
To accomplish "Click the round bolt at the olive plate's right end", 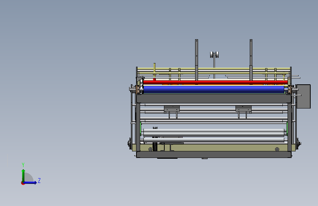I will click(277, 149).
